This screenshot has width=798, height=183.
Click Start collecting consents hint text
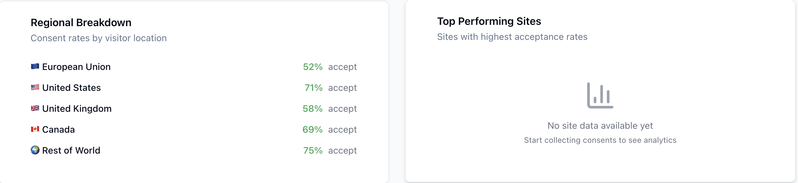[600, 140]
